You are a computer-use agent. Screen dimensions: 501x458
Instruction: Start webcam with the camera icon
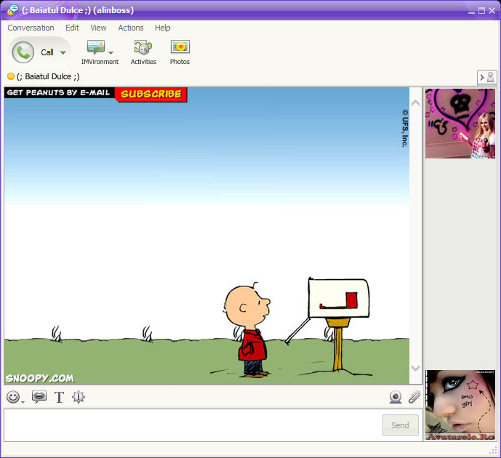pos(396,397)
